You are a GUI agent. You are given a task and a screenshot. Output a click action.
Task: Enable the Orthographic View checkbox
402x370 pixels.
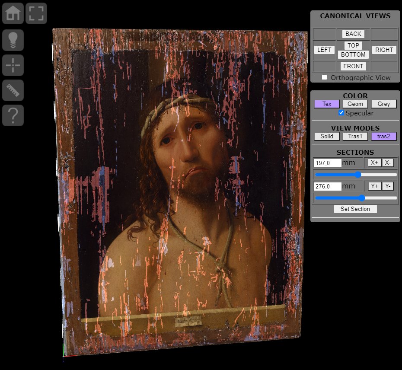pyautogui.click(x=324, y=77)
